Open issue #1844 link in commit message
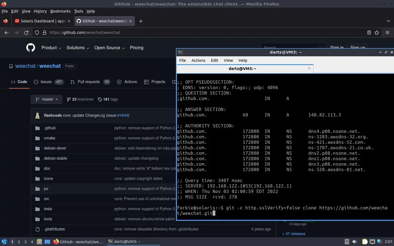This screenshot has width=394, height=246. pyautogui.click(x=123, y=115)
